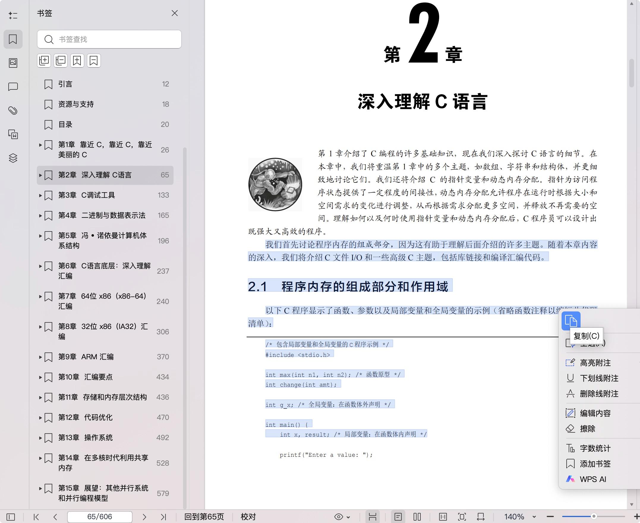Choose 删除线附注 from context menu
Image resolution: width=640 pixels, height=523 pixels.
pos(599,394)
